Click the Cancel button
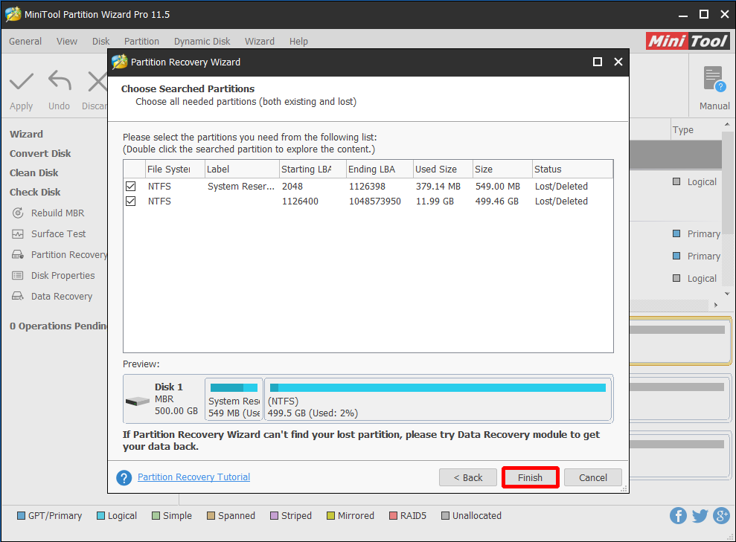This screenshot has height=542, width=736. coord(593,477)
